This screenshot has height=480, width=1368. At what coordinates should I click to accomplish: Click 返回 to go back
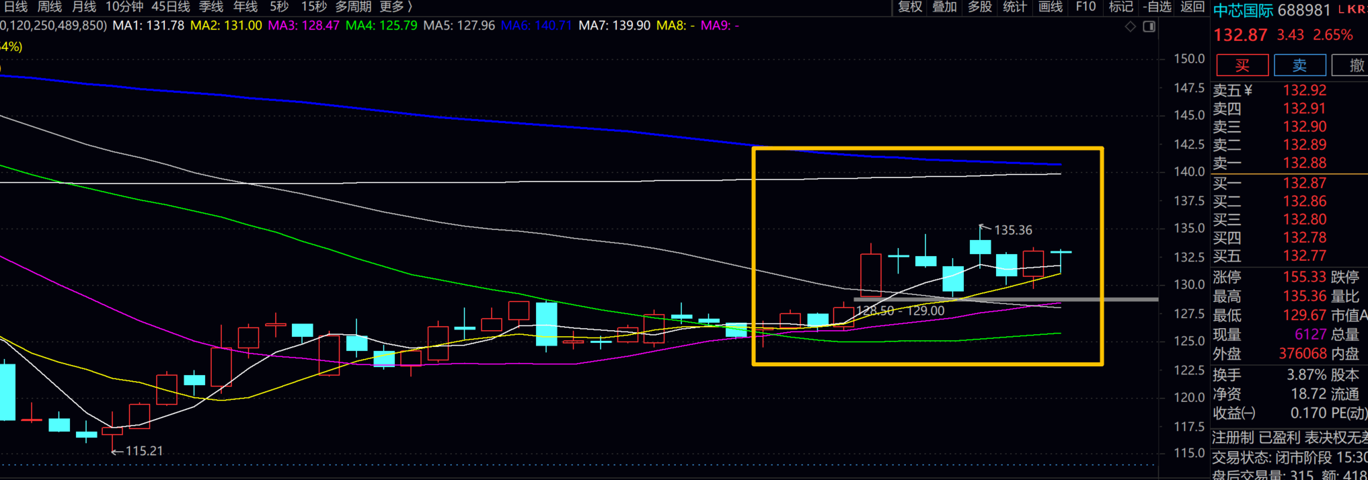[x=1192, y=7]
